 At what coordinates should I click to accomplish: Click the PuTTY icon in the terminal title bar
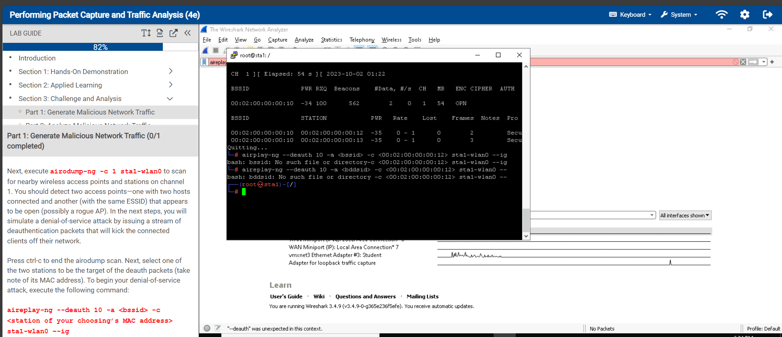[x=234, y=55]
